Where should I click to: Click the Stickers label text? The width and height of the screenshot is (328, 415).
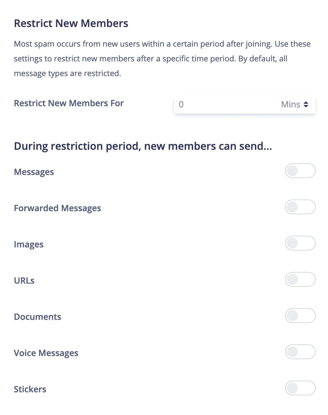pos(30,389)
